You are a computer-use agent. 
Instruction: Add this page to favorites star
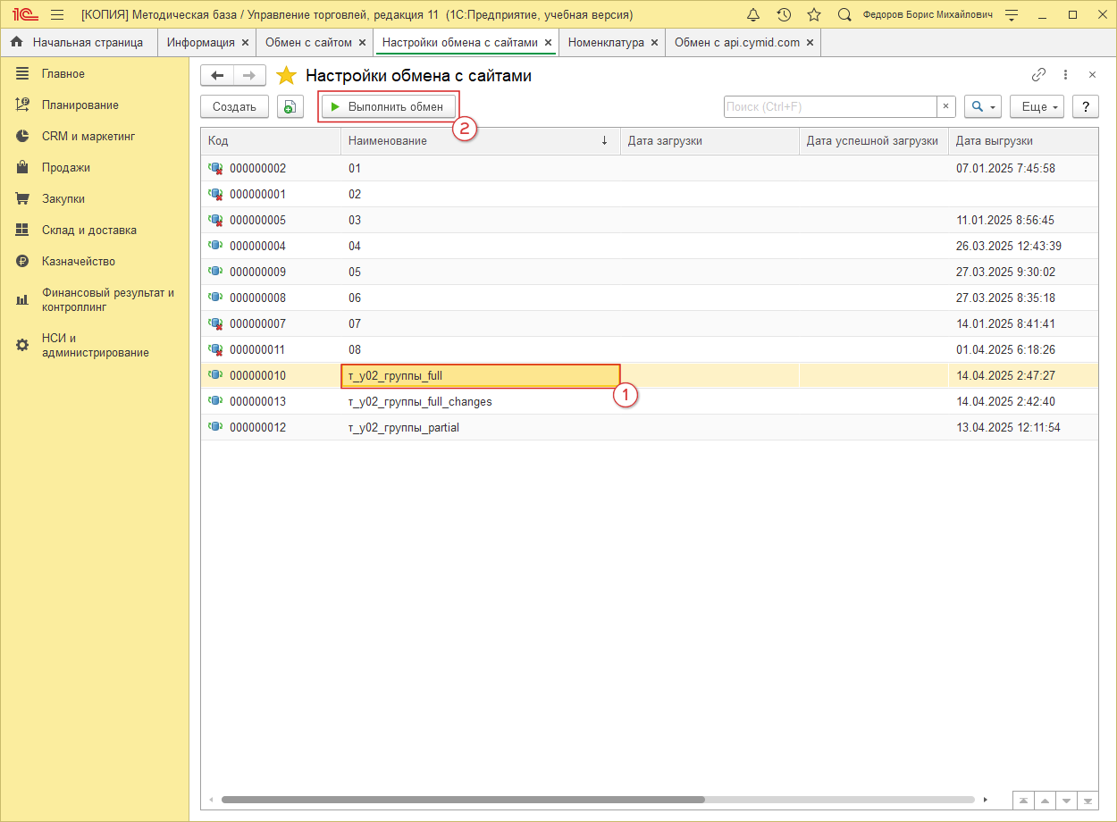286,76
